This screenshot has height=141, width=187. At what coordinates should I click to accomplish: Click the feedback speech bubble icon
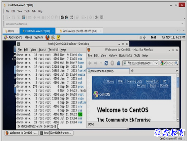[102, 17]
